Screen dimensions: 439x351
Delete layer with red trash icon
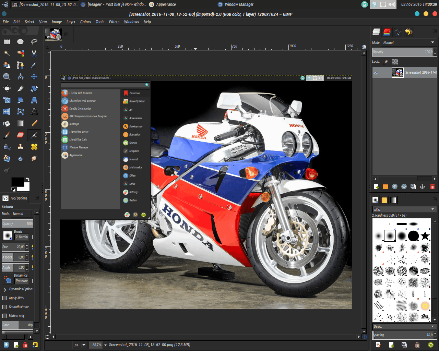pos(432,186)
